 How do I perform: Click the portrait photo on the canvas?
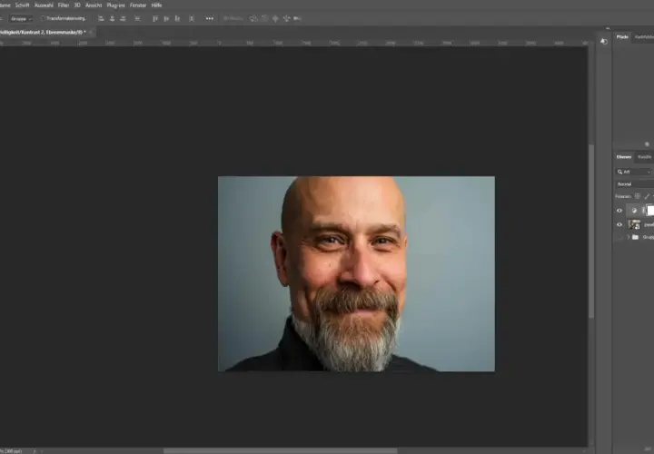point(356,273)
